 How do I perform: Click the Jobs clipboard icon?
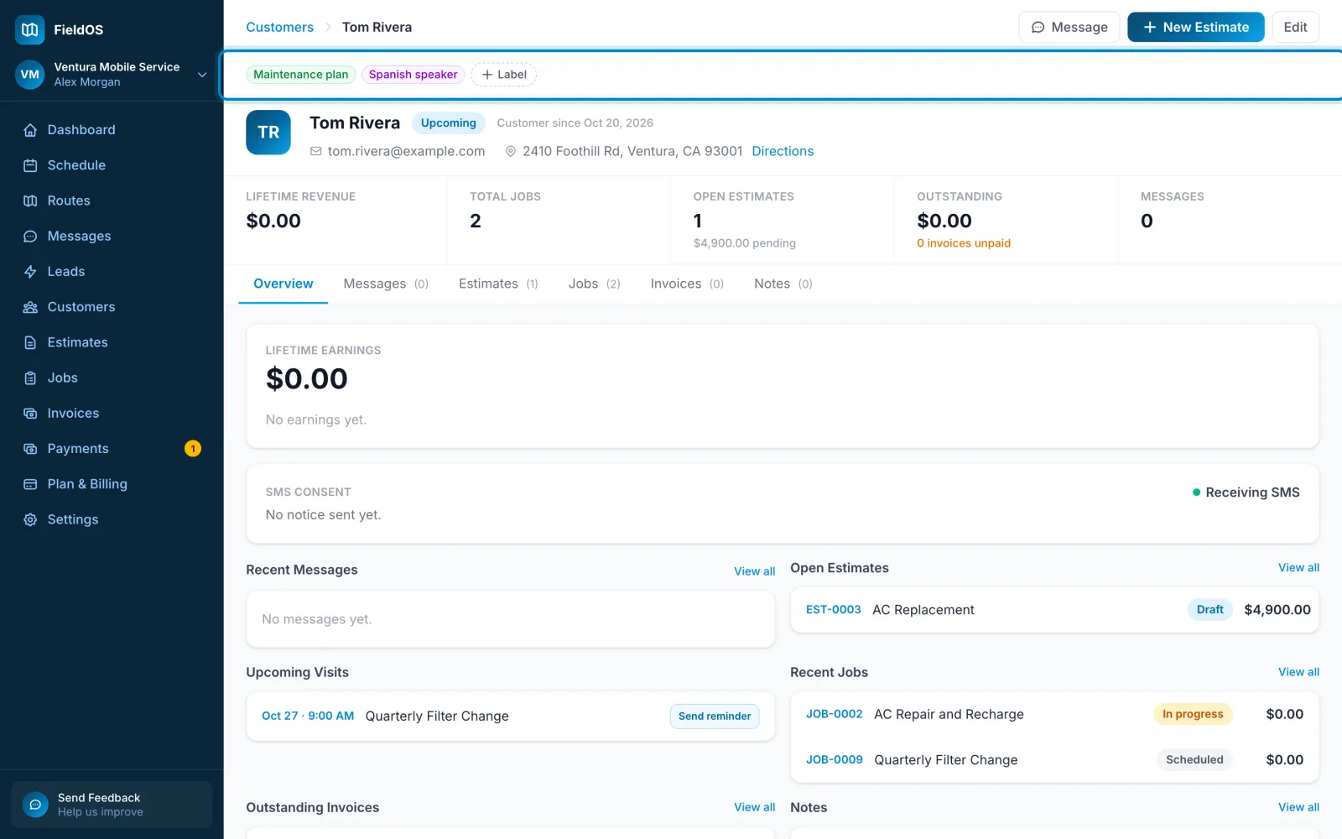30,378
